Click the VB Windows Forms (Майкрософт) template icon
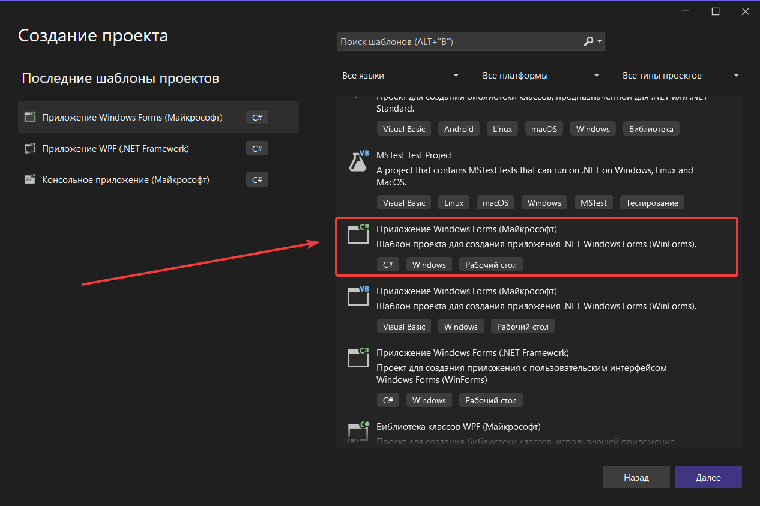The width and height of the screenshot is (760, 506). 358,296
